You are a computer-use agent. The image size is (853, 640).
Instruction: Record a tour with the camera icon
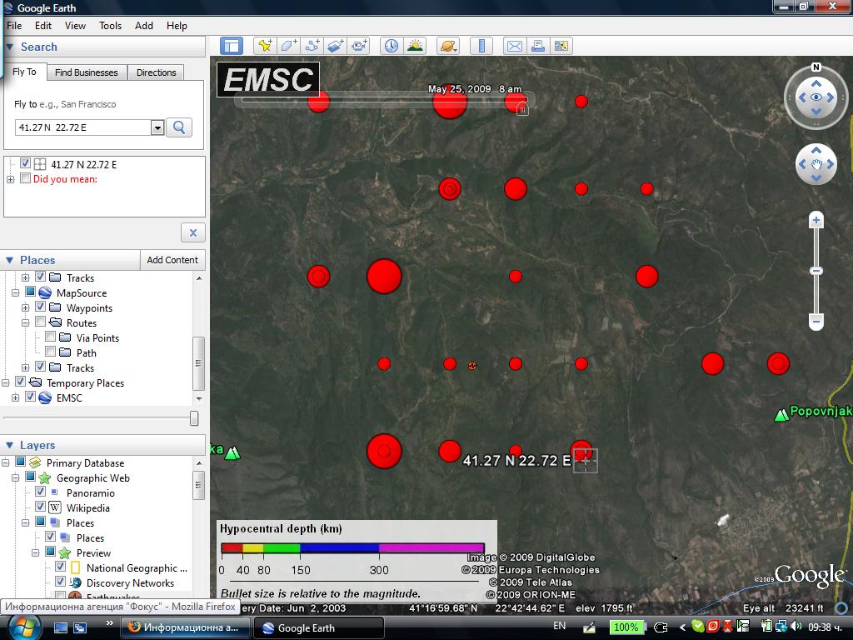[359, 47]
